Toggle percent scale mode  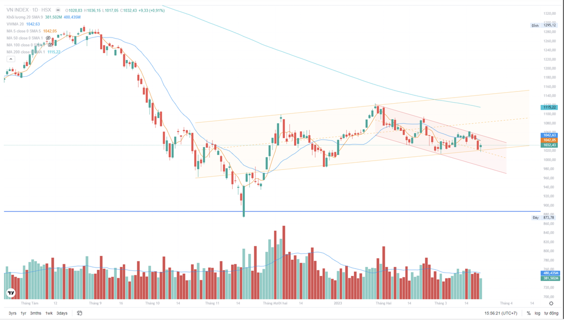click(529, 313)
